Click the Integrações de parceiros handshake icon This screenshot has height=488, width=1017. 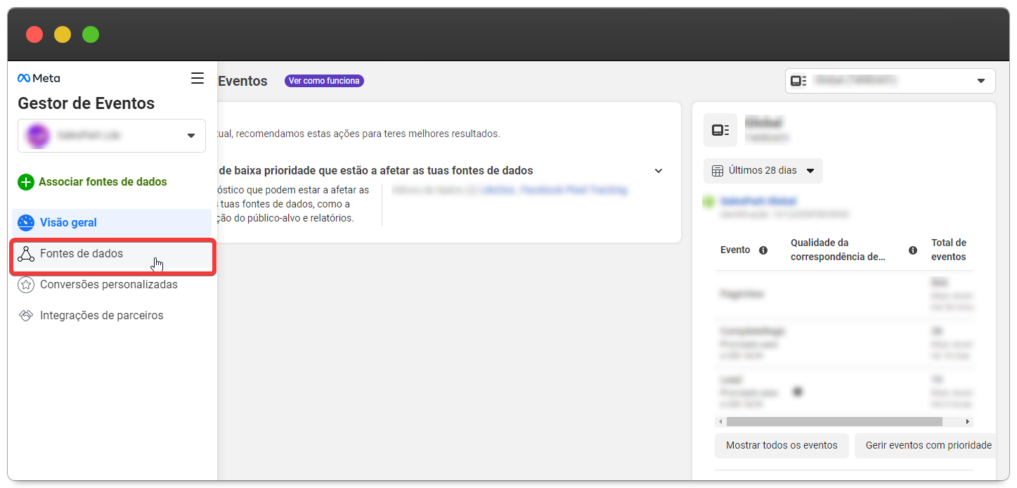pos(26,316)
